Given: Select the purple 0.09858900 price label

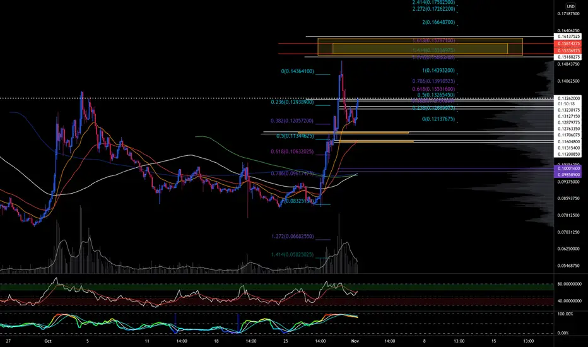Looking at the screenshot, I should tap(568, 175).
